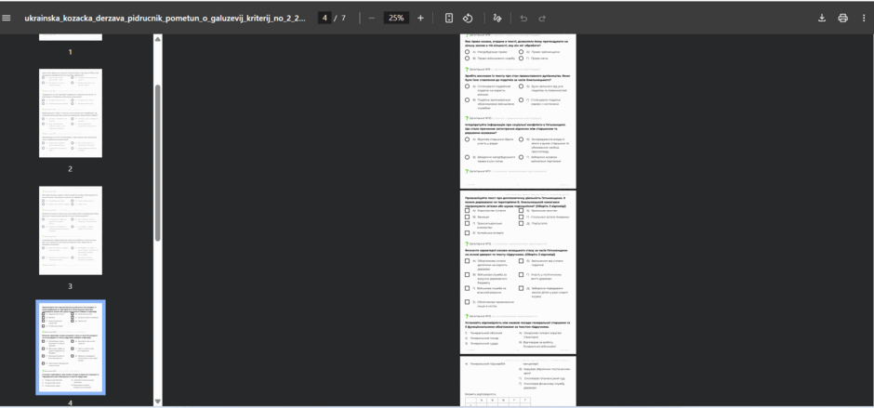Viewport: 874px width, 408px height.
Task: Click the 25% zoom level field
Action: click(396, 18)
